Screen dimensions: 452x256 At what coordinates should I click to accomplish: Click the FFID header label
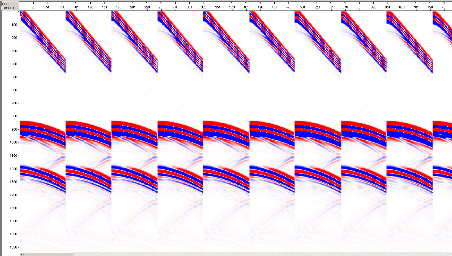[x=5, y=4]
